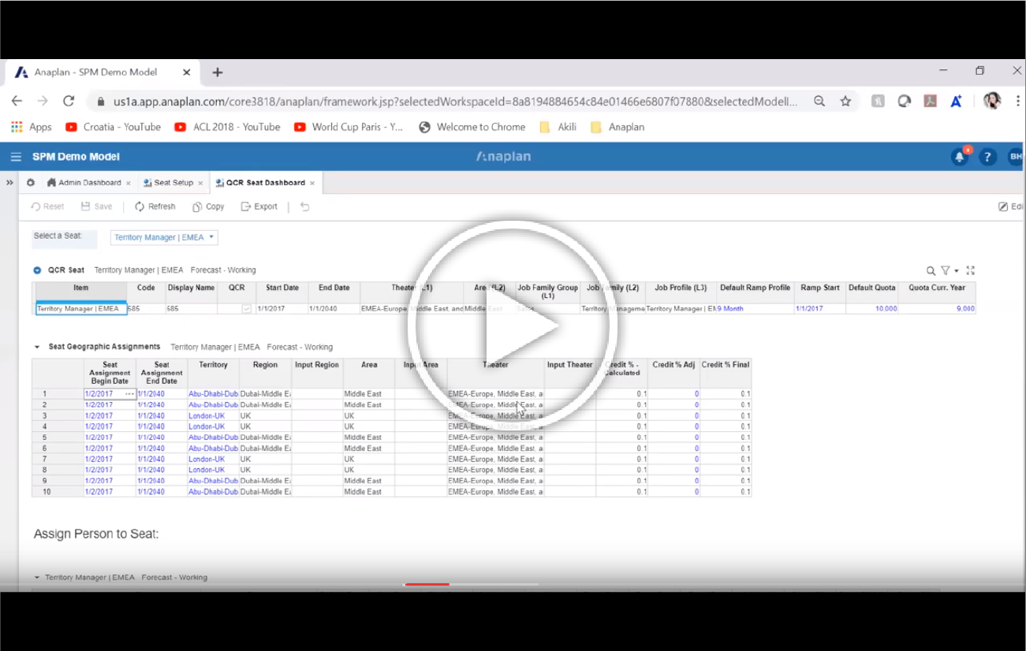
Task: Close the Seat Setup tab
Action: point(200,183)
